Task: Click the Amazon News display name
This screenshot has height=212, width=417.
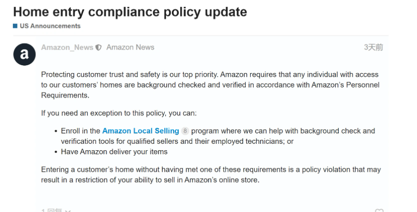Action: (x=131, y=47)
